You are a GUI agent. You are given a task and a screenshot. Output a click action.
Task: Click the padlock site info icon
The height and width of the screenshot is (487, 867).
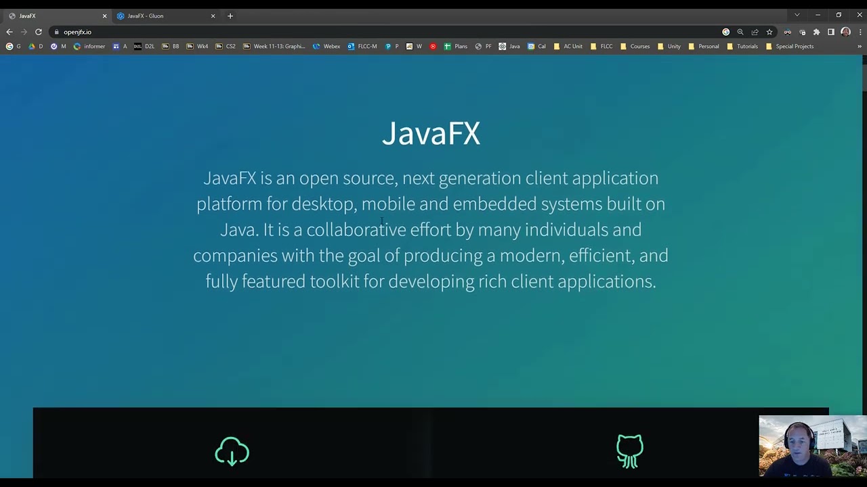[57, 32]
